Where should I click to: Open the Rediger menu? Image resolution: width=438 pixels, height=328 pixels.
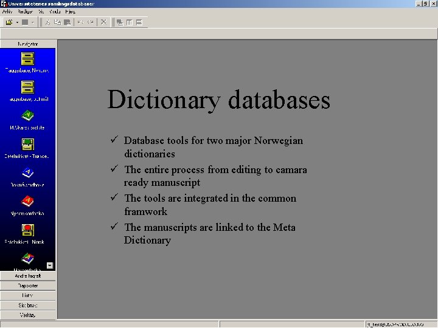point(25,12)
